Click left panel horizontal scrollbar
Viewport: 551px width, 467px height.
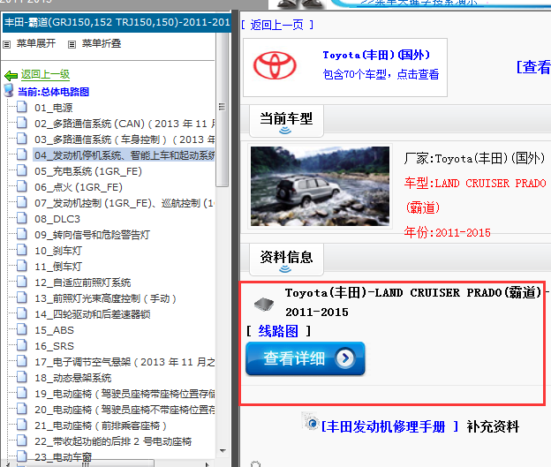(85, 463)
